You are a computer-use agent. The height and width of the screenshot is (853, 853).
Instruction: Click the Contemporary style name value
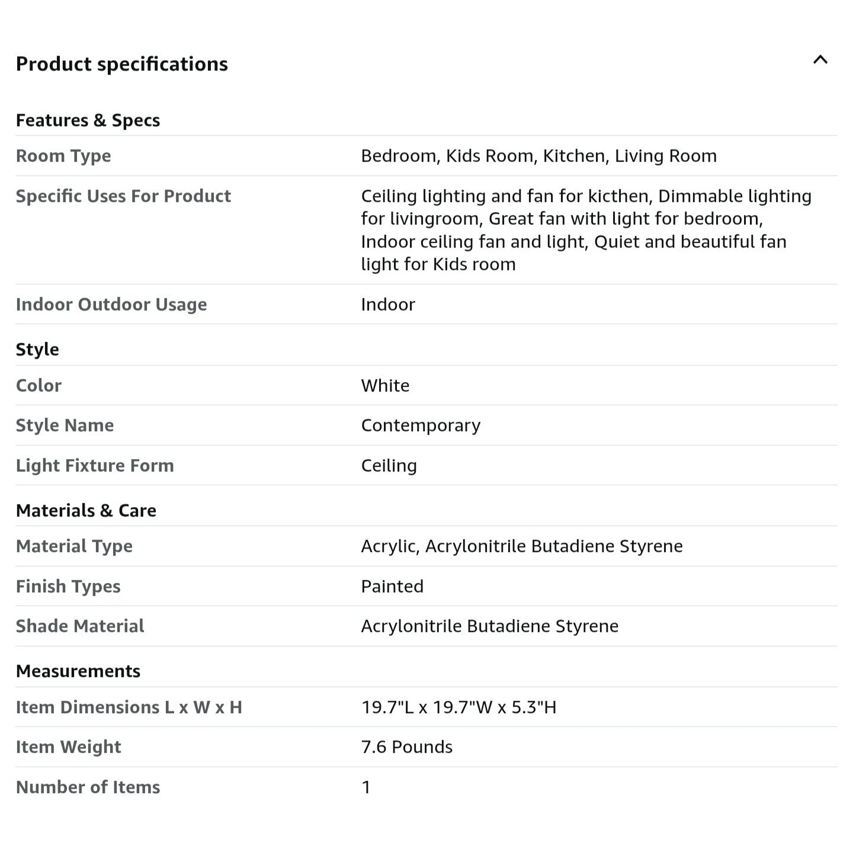pos(421,425)
